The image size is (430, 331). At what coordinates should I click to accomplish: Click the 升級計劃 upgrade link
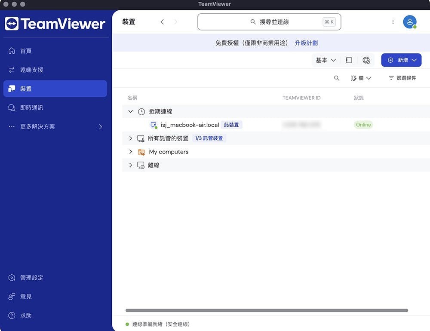[306, 43]
